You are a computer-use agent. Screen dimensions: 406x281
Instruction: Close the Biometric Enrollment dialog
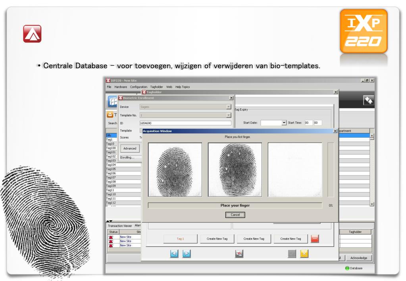tap(231, 98)
